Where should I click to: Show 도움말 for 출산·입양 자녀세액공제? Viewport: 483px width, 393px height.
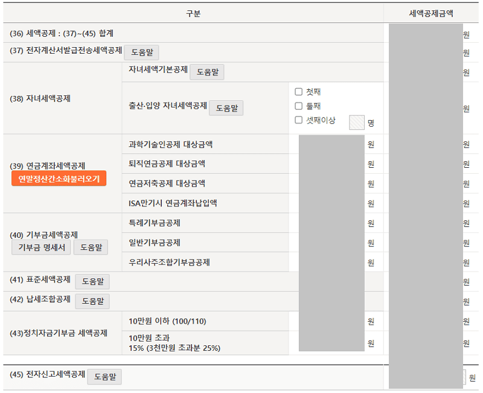pos(226,108)
